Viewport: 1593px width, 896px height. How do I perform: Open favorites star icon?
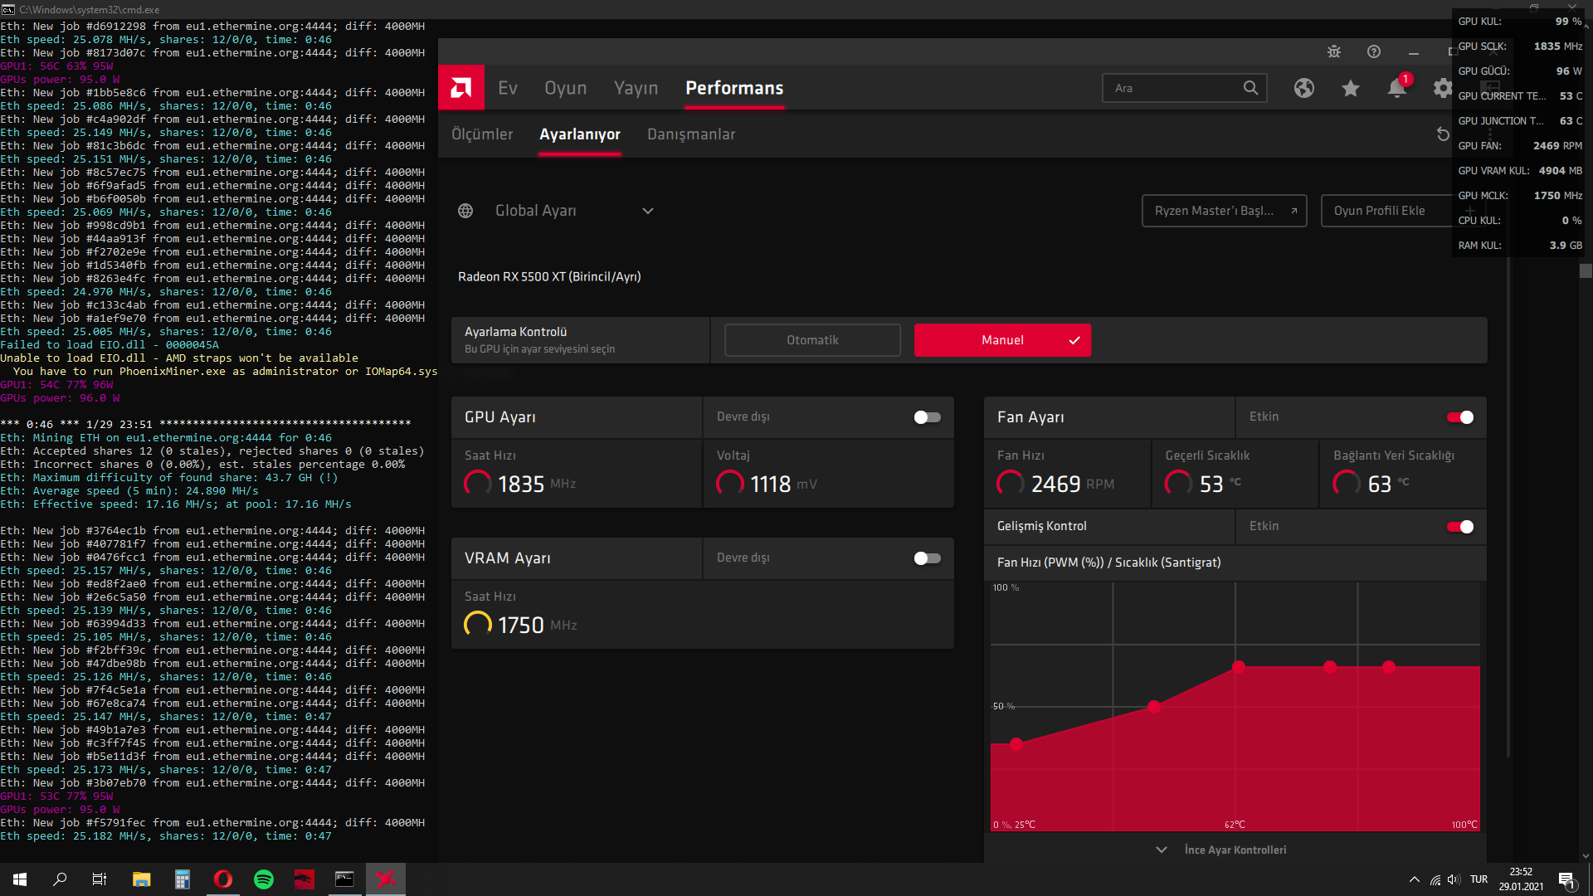click(1351, 88)
